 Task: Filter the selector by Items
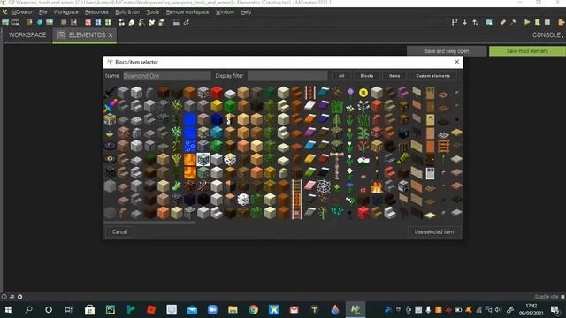[394, 76]
